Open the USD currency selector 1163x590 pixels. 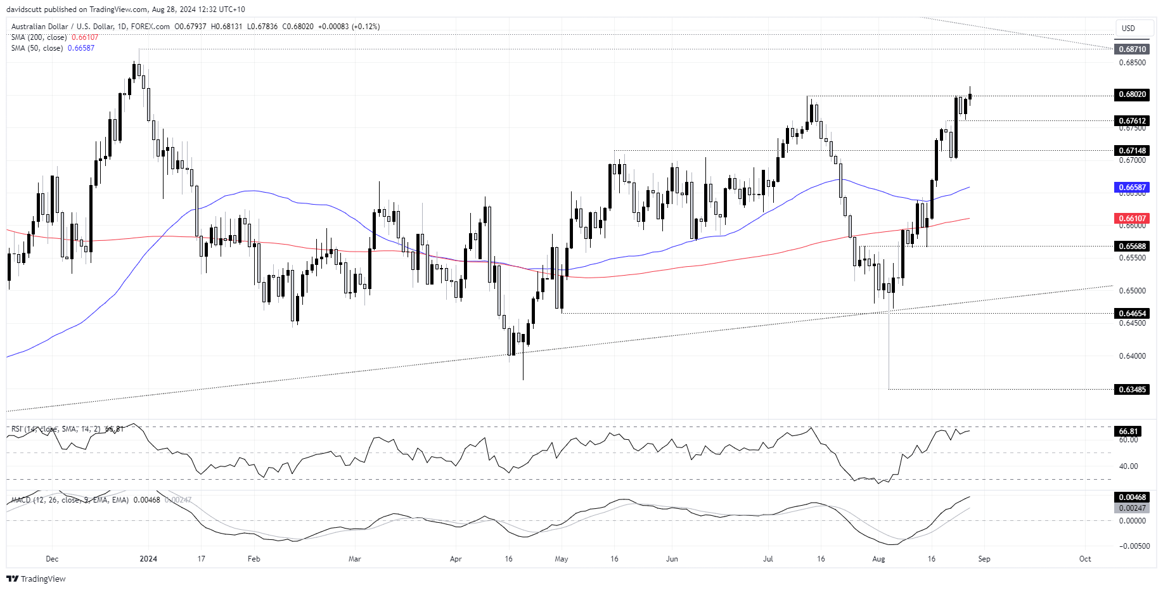tap(1134, 28)
